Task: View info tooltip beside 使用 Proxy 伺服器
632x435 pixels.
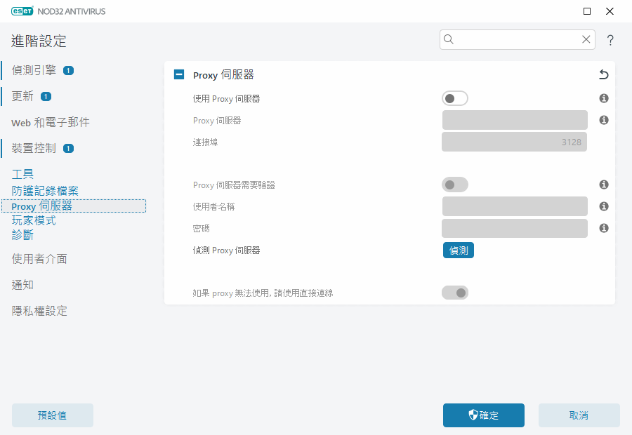Action: click(603, 98)
